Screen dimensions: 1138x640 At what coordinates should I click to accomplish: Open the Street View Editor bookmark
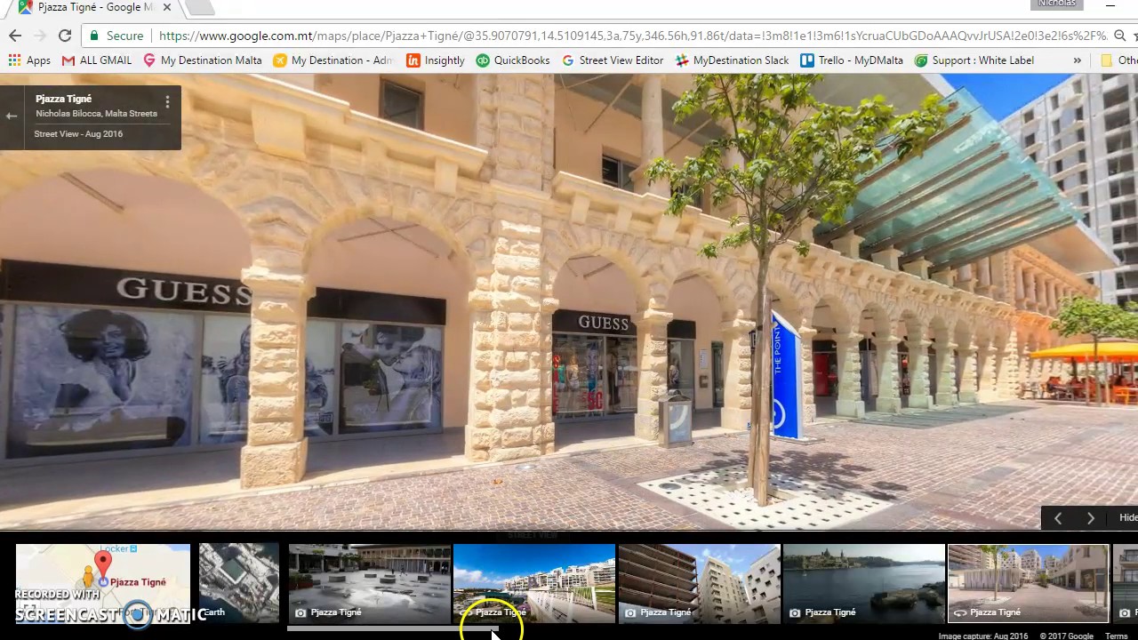pos(613,60)
